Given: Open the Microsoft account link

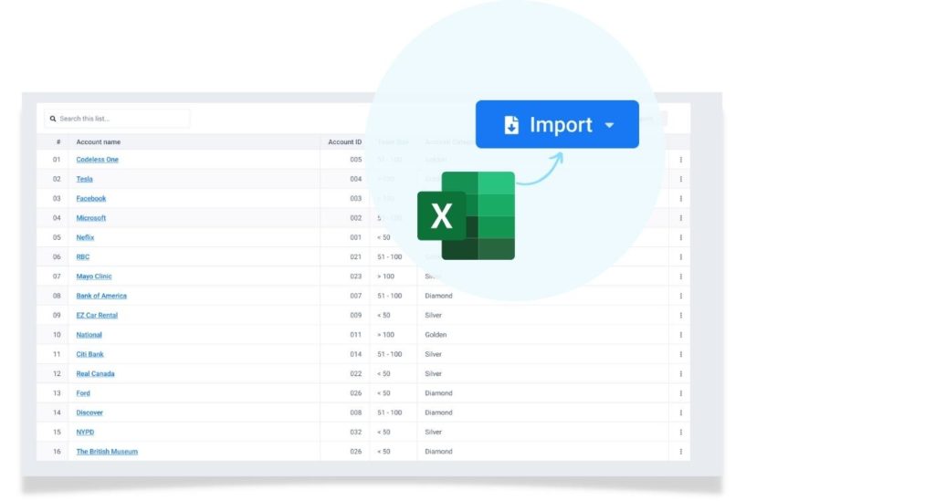Looking at the screenshot, I should pyautogui.click(x=90, y=218).
